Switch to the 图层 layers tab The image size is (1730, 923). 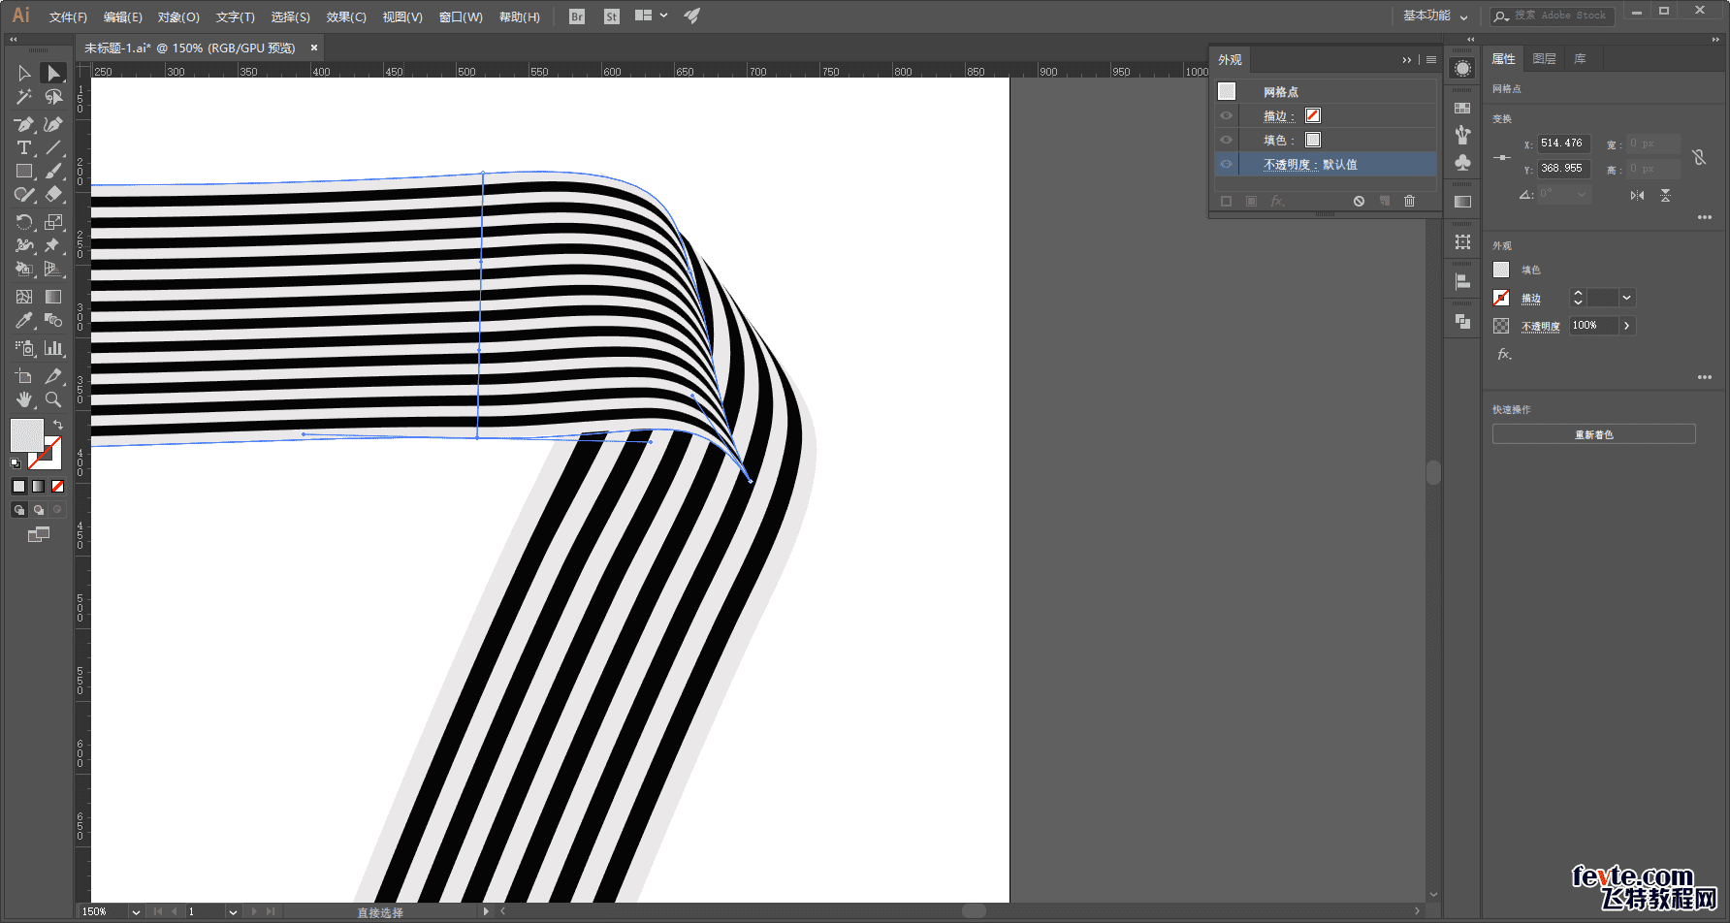tap(1544, 59)
